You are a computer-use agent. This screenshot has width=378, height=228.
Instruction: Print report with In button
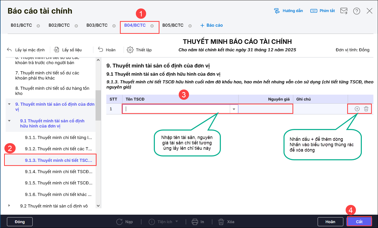point(198,222)
